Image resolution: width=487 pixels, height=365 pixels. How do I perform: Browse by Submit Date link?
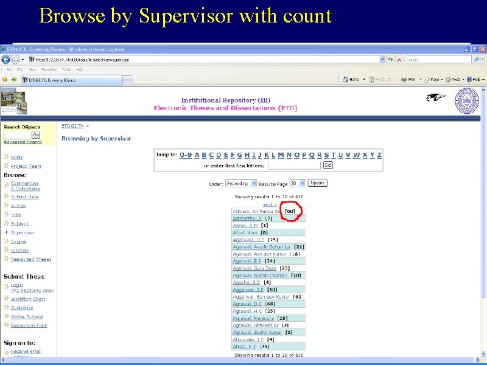click(24, 196)
